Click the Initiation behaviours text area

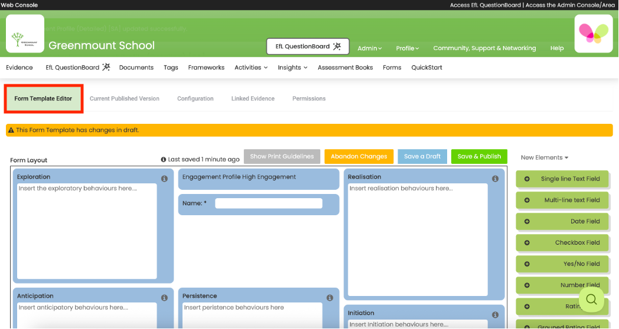point(418,324)
